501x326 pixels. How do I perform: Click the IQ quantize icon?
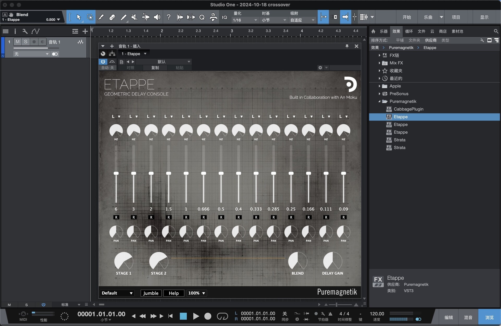(224, 17)
